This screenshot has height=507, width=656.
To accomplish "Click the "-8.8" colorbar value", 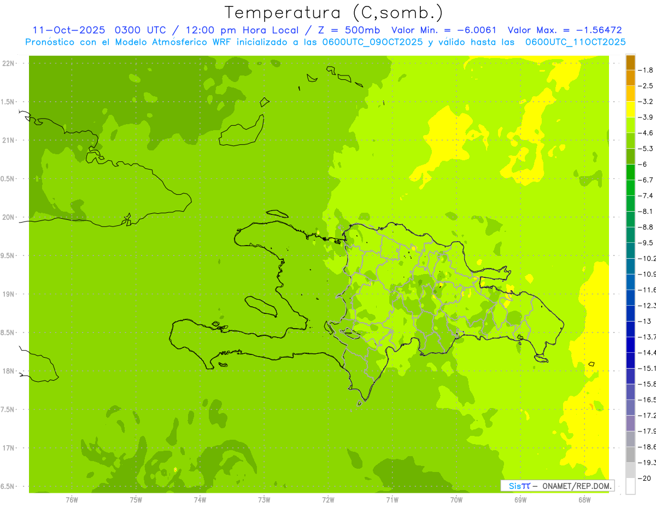I will tap(645, 227).
